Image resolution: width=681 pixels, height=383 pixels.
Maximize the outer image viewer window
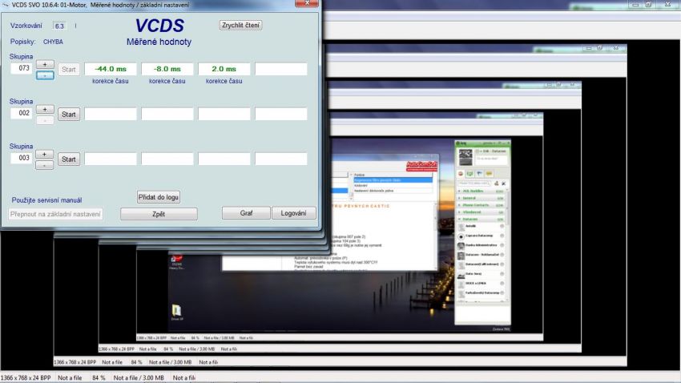click(x=648, y=4)
